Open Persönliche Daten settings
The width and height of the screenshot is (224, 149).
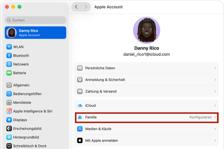[147, 68]
